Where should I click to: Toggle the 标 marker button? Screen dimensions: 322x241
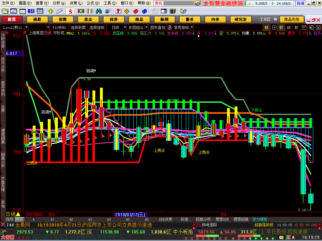coord(267,28)
